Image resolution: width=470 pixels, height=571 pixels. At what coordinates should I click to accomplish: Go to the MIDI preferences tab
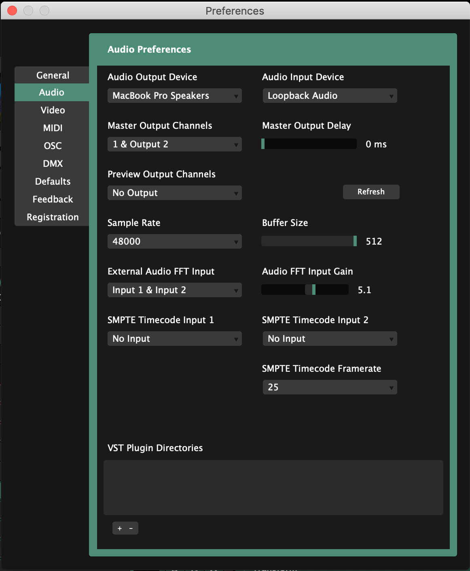click(53, 128)
